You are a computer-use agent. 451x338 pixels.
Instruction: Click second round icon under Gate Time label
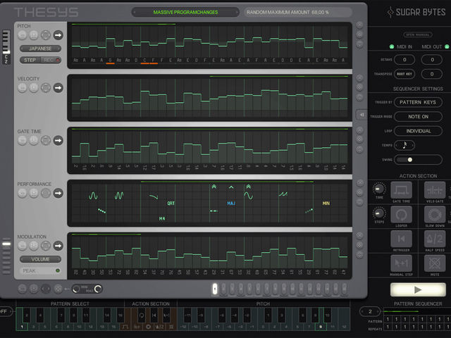[x=34, y=141]
